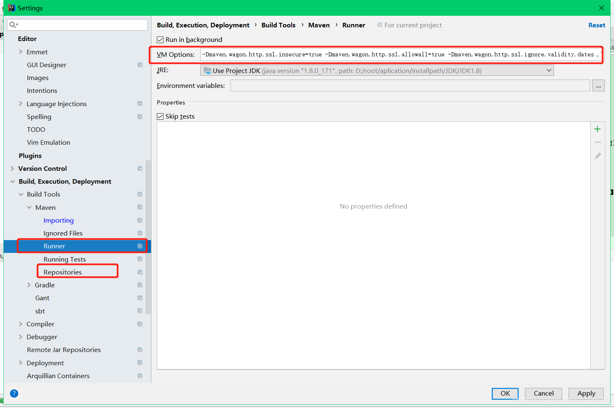This screenshot has width=614, height=408.
Task: Click 'Build Tools' in the breadcrumb path
Action: click(278, 25)
